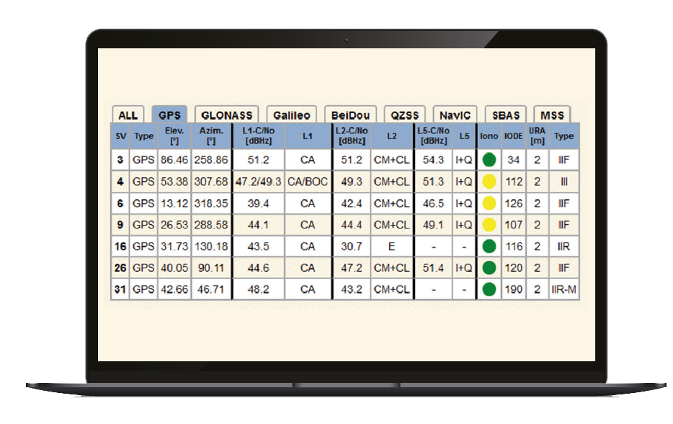Switch to the MSS tab
Viewport: 673px width, 424px height.
pyautogui.click(x=552, y=115)
